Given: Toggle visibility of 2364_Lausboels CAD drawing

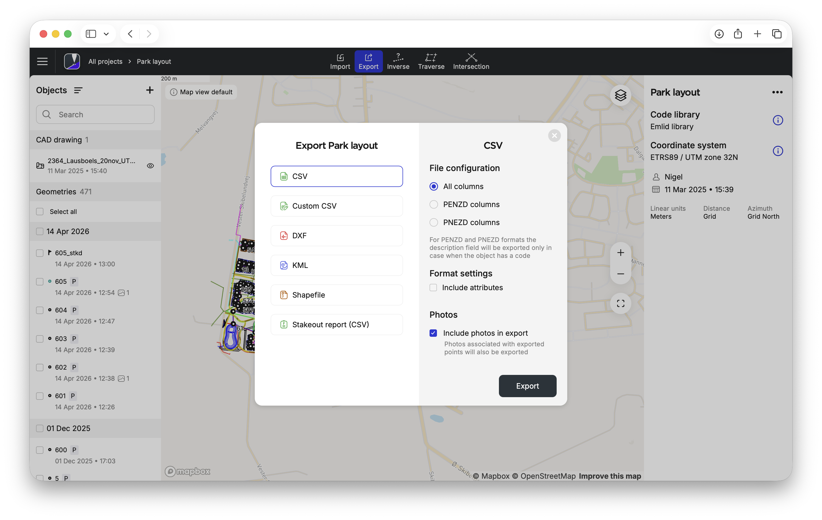Looking at the screenshot, I should pos(150,166).
